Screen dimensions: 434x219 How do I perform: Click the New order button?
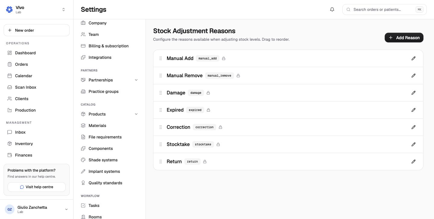point(36,30)
